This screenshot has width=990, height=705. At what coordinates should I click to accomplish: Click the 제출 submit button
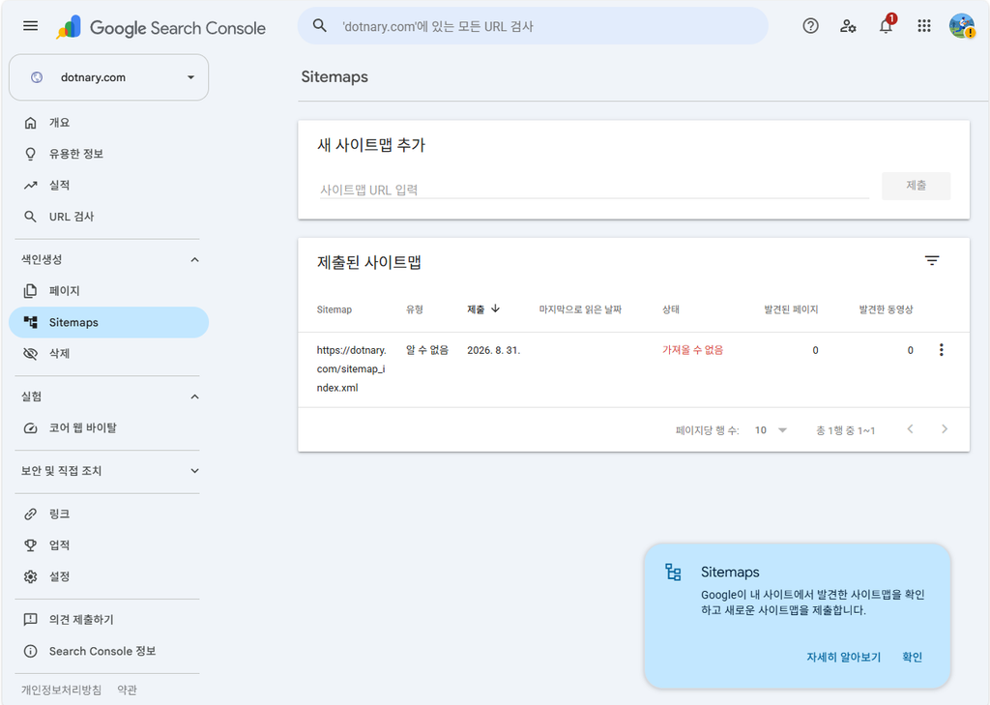click(917, 186)
